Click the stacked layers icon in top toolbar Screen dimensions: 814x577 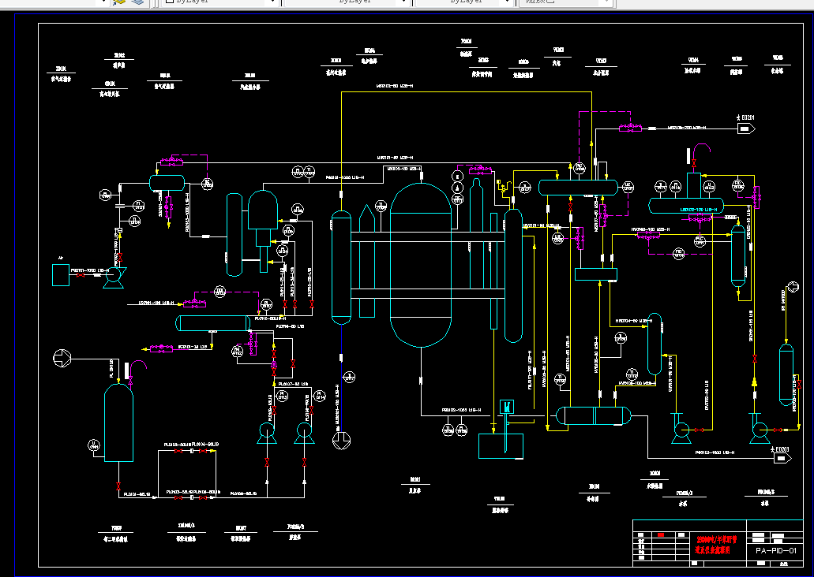[x=137, y=2]
